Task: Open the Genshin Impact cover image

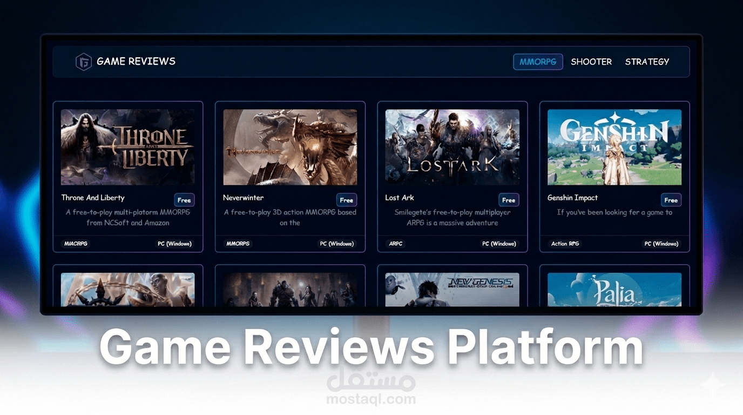Action: pyautogui.click(x=614, y=147)
